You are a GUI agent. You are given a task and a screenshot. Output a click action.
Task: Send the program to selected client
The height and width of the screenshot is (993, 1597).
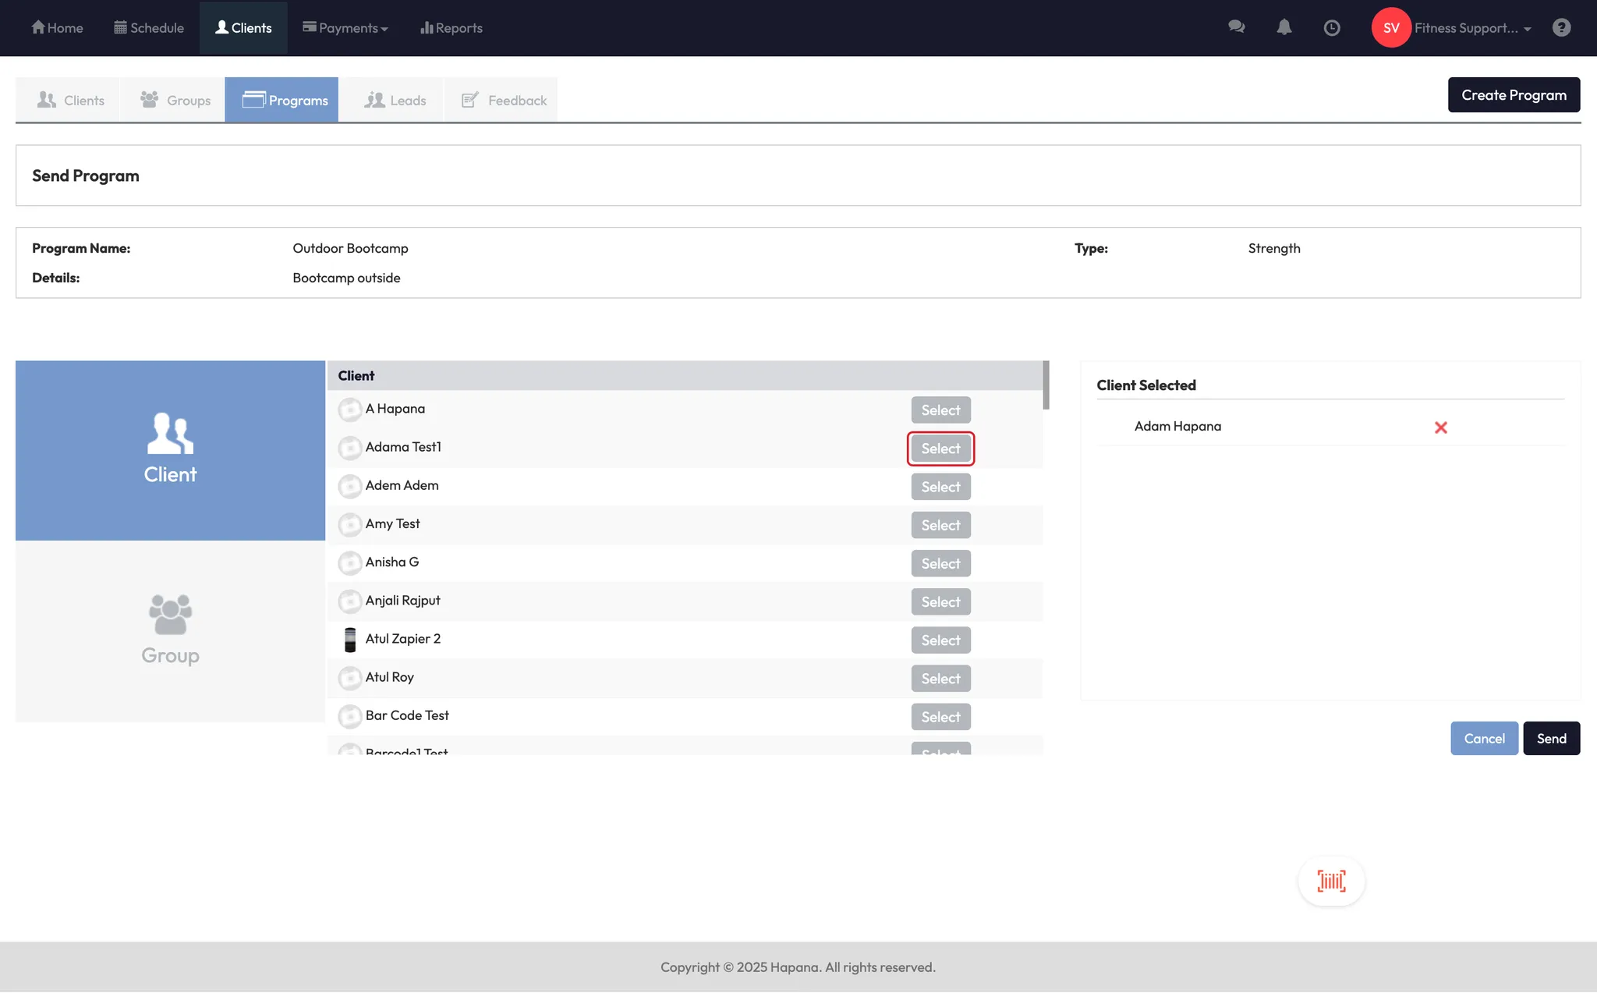pos(1551,739)
